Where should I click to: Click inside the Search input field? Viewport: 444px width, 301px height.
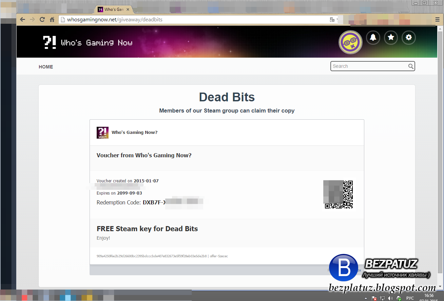click(x=366, y=66)
